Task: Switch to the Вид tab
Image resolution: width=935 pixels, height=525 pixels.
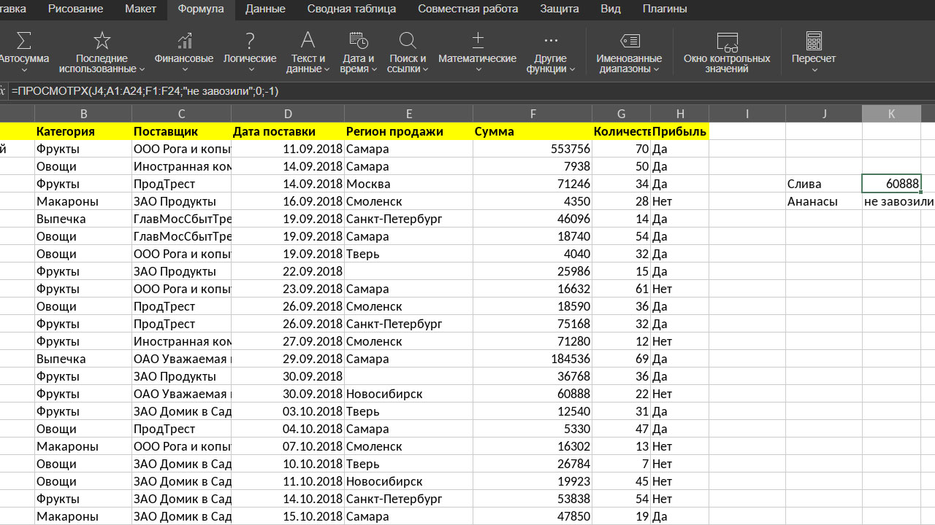Action: (611, 9)
